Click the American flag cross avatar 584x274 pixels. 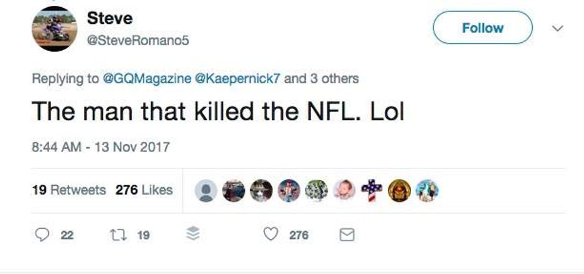(x=372, y=191)
